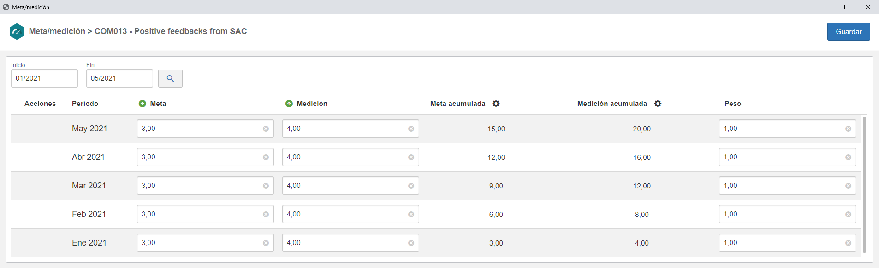Clear Ene 2021 Medición value

411,243
